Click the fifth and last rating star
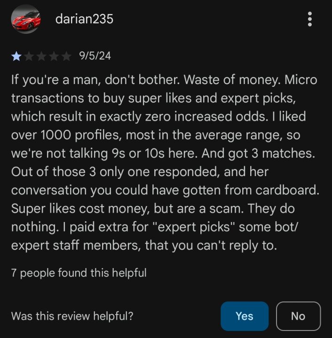This screenshot has height=338, width=332. click(x=66, y=56)
